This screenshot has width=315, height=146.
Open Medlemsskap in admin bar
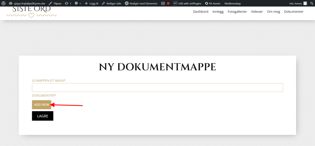[x=233, y=3]
